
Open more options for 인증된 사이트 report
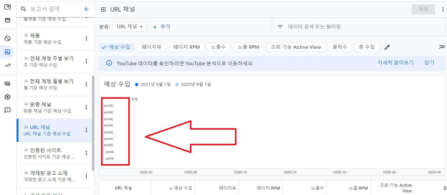tap(86, 153)
